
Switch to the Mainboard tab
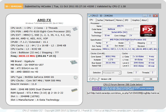pyautogui.click(x=110, y=20)
